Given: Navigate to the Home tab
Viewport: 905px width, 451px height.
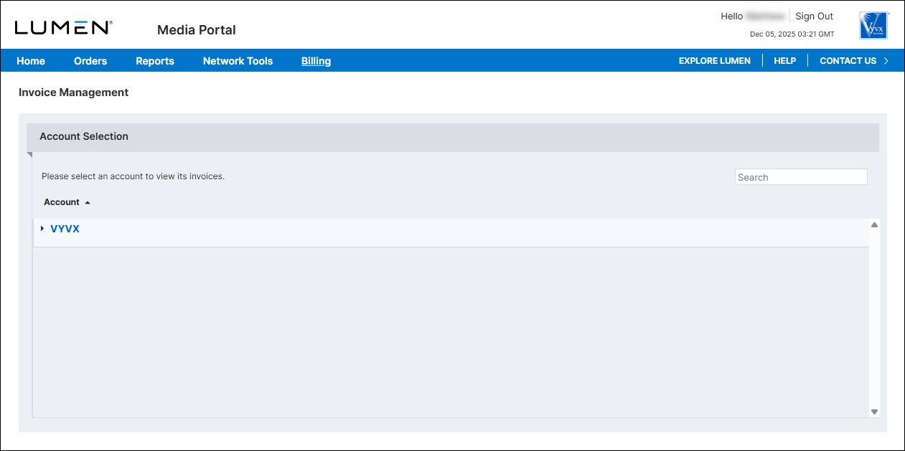Looking at the screenshot, I should click(x=31, y=61).
